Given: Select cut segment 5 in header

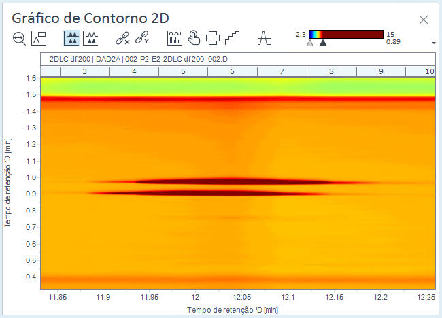Looking at the screenshot, I should pyautogui.click(x=183, y=71).
